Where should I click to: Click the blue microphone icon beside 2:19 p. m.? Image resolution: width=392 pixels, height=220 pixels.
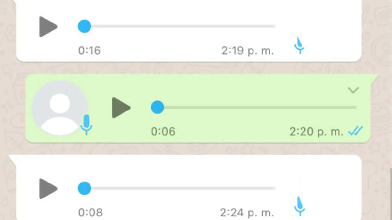[299, 45]
